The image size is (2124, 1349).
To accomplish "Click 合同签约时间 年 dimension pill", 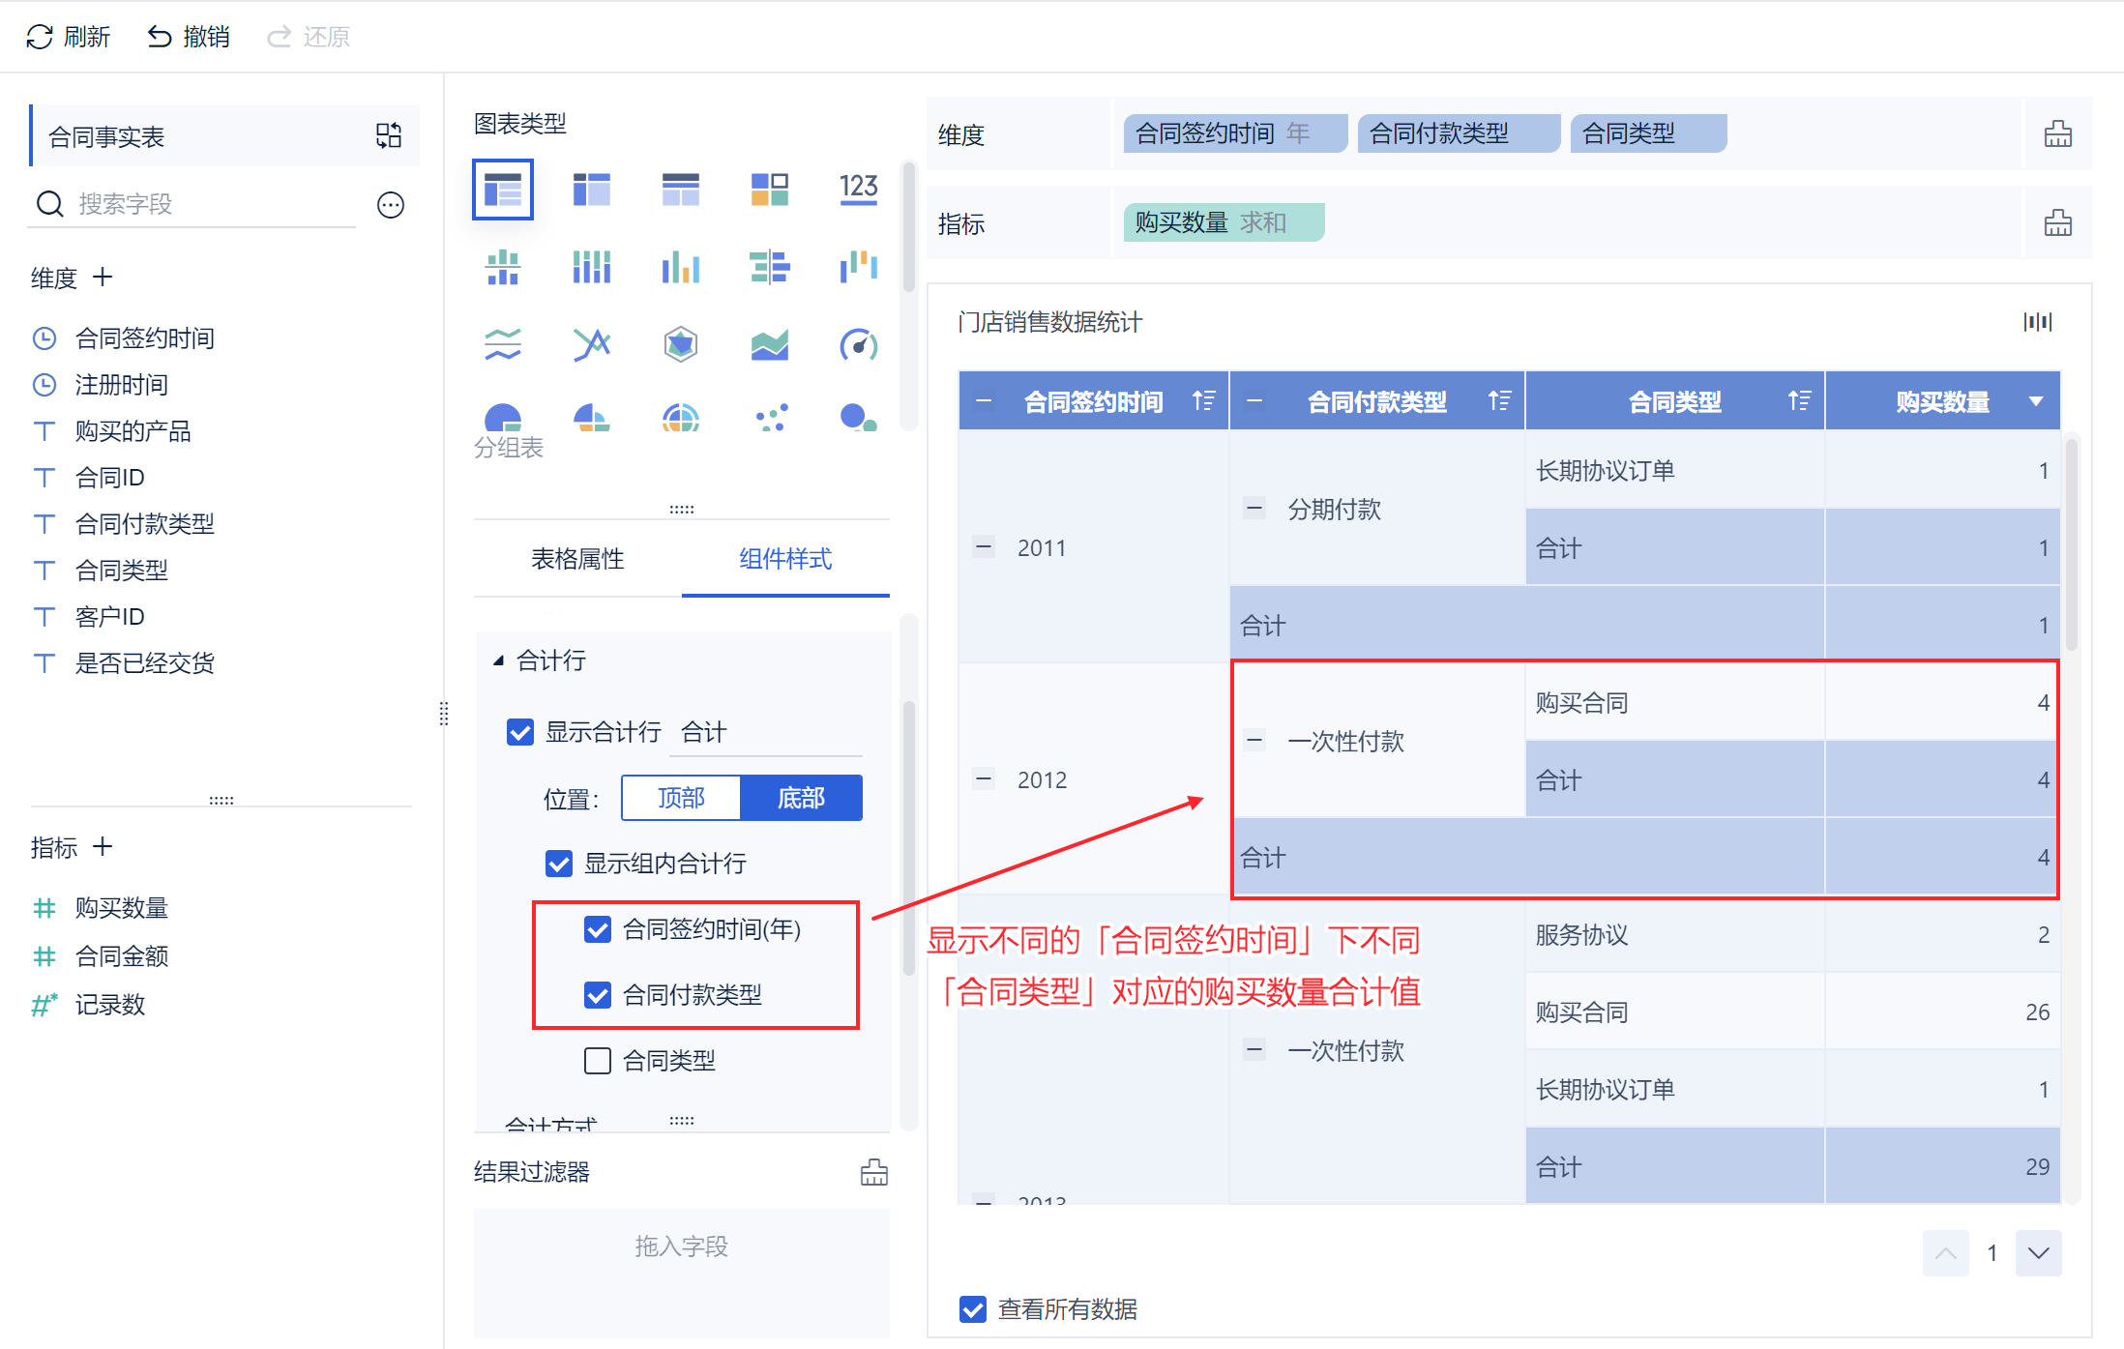I will (x=1235, y=133).
